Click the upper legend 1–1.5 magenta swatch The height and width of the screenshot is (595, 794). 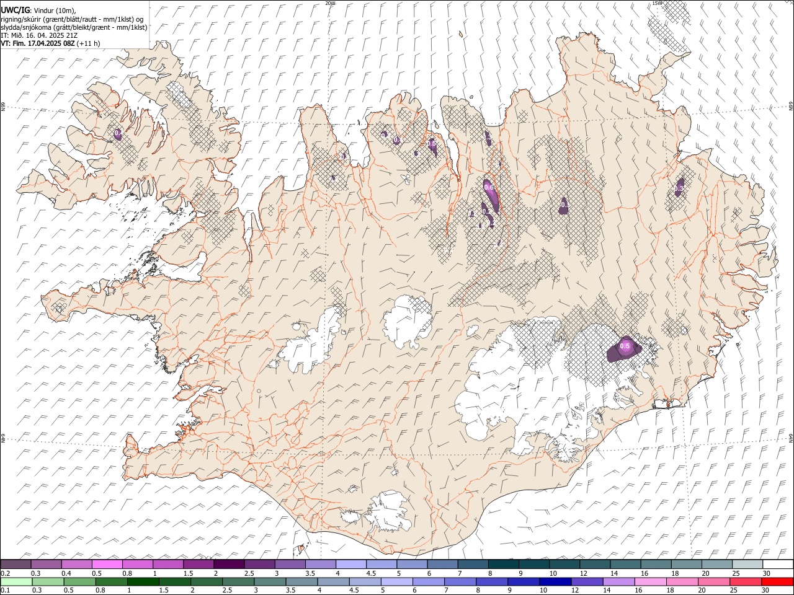pos(168,565)
